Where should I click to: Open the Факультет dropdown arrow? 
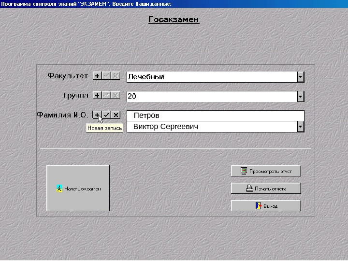coord(300,77)
